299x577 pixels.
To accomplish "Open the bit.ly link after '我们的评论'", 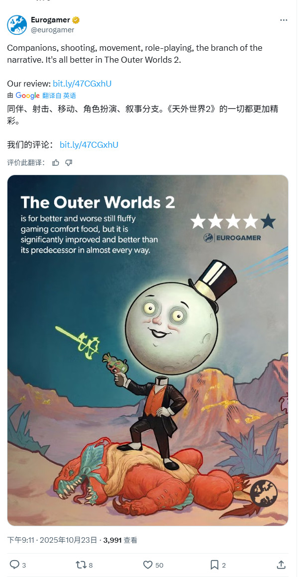I will click(x=89, y=145).
